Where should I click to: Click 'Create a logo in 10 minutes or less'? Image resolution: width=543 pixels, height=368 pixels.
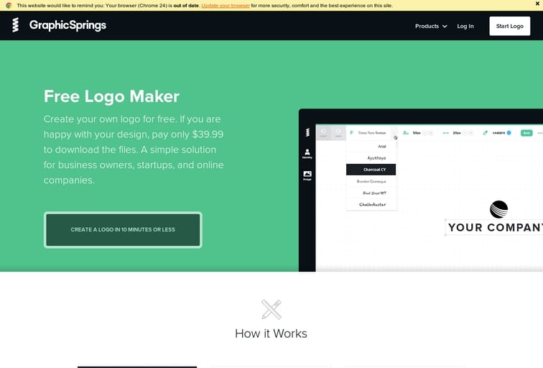coord(123,230)
